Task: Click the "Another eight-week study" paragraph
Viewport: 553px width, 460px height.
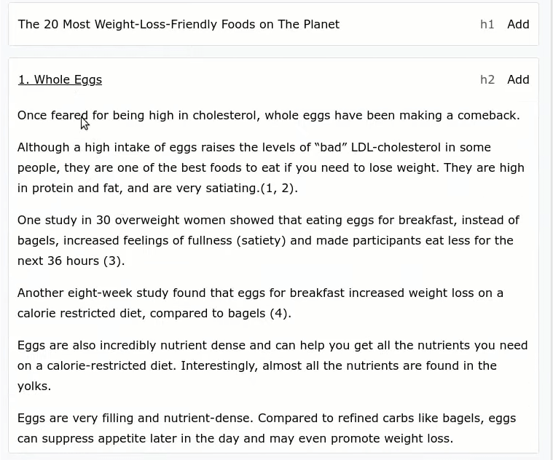Action: click(x=260, y=303)
